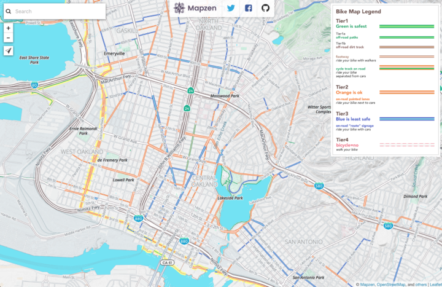Click the 'bicycle=no' legend text
This screenshot has height=287, width=442.
point(347,145)
